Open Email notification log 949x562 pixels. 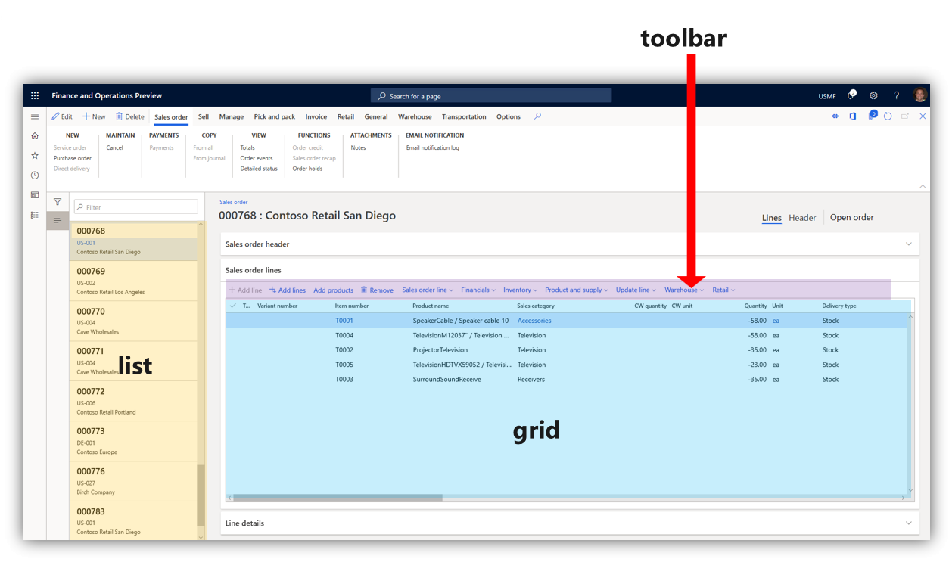coord(433,147)
